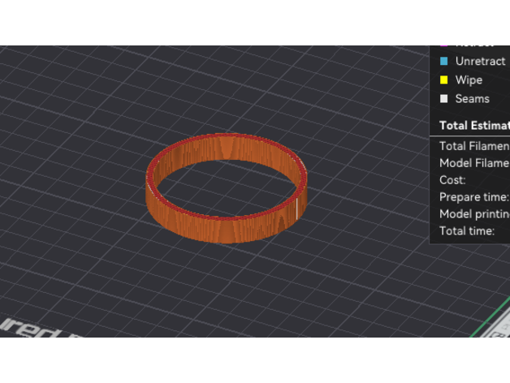
Task: Click the yellow Wipe color swatch
Action: pyautogui.click(x=443, y=80)
